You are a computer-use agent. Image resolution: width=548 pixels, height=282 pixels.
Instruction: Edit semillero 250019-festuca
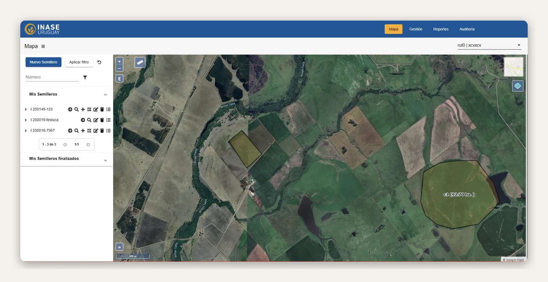[x=96, y=120]
